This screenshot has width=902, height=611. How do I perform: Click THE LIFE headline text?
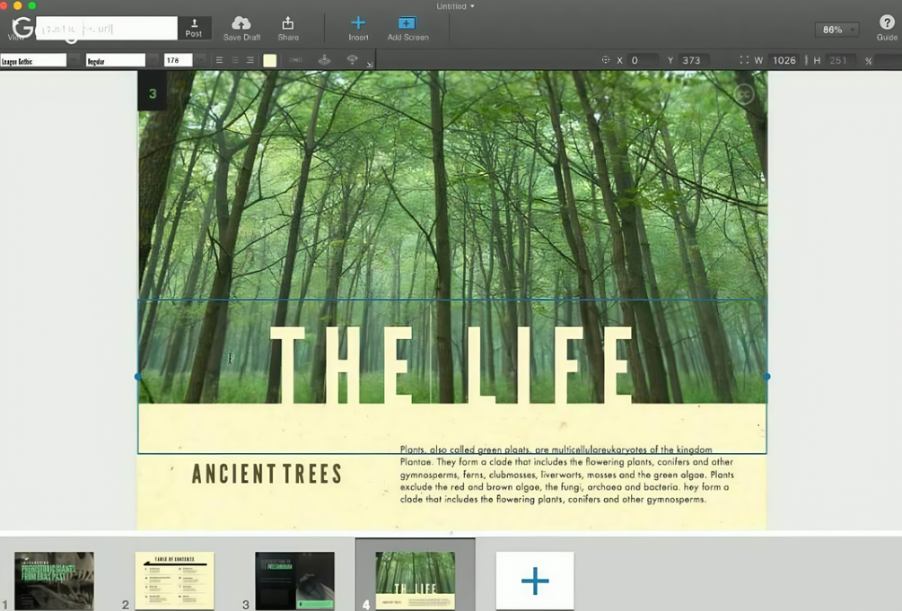tap(451, 365)
